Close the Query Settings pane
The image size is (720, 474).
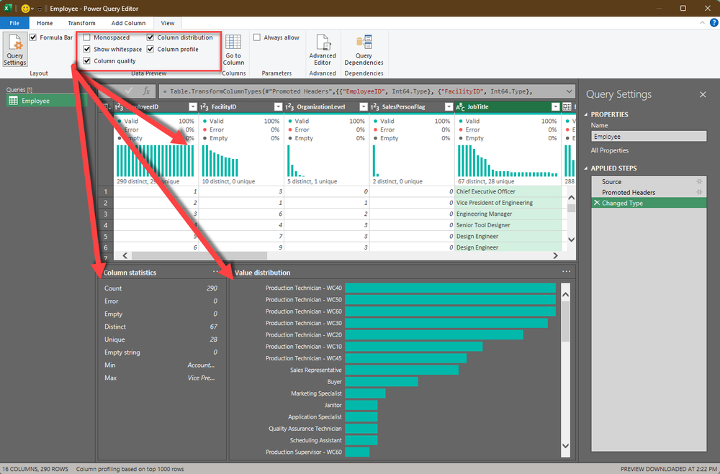pyautogui.click(x=703, y=94)
